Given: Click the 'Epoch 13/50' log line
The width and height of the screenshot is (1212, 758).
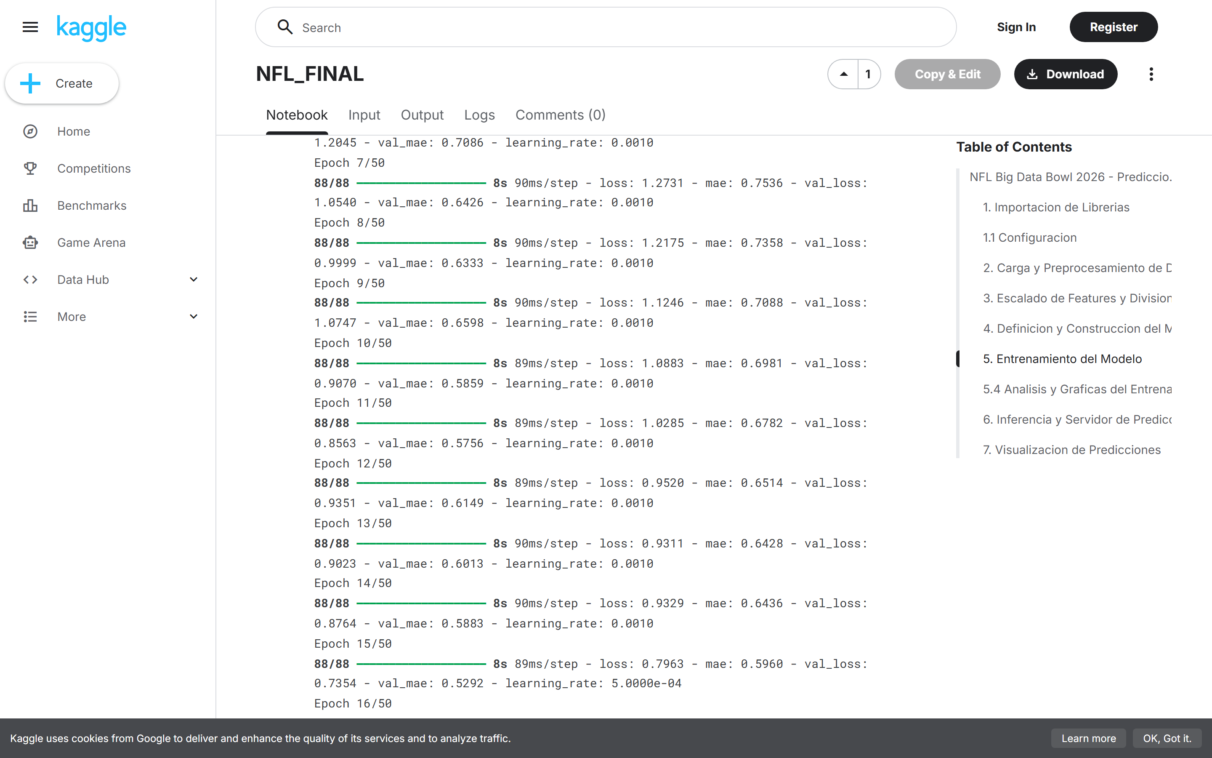Looking at the screenshot, I should pyautogui.click(x=353, y=523).
